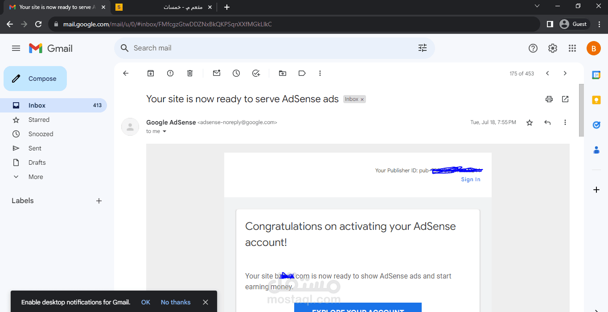The height and width of the screenshot is (312, 608).
Task: Show search options filter icon
Action: pyautogui.click(x=423, y=48)
